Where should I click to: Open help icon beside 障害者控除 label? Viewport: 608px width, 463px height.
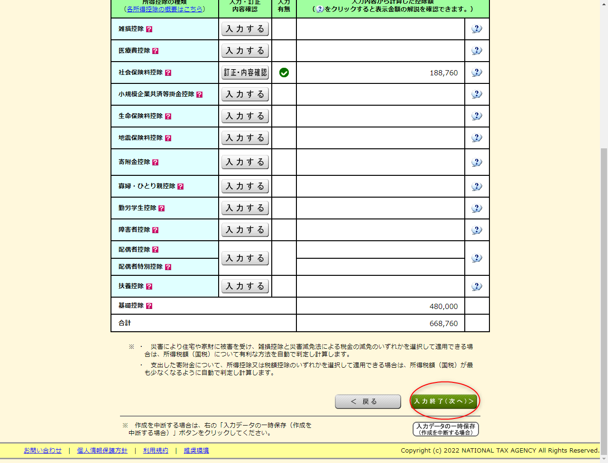tap(155, 230)
